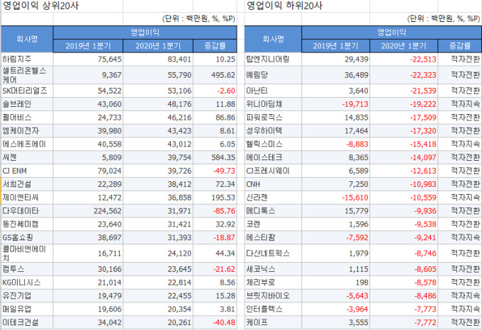Click '증감률' header in left table
482x330 pixels.
(215, 46)
